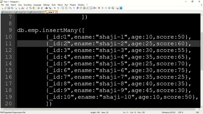The image size is (203, 114).
Task: Click the Copy toolbar icon
Action: pos(30,8)
